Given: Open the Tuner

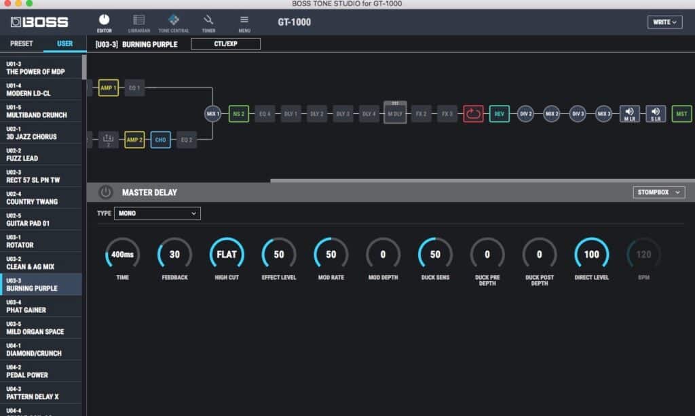Looking at the screenshot, I should pos(208,24).
